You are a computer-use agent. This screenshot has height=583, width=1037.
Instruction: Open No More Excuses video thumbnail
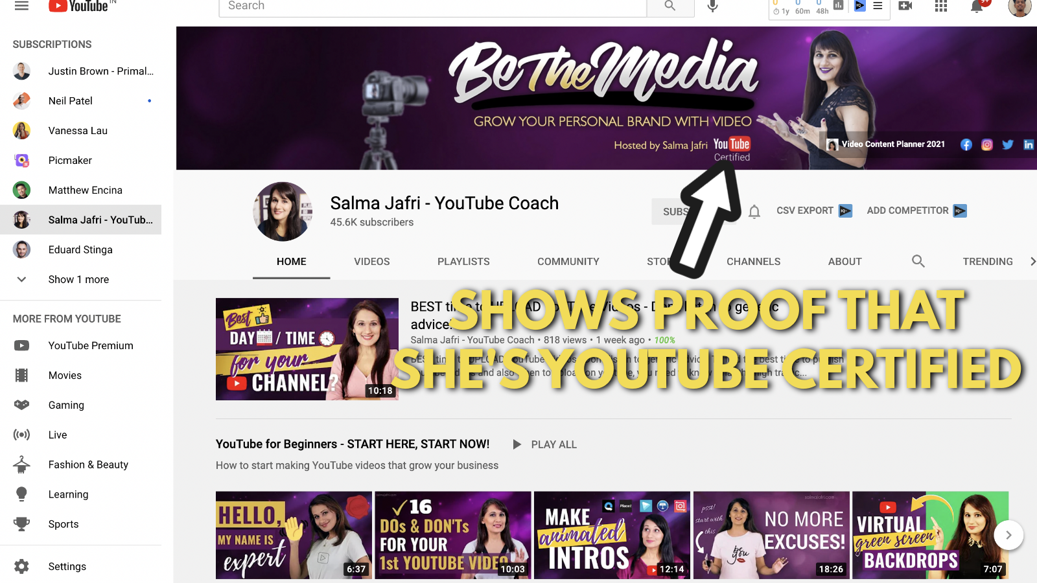tap(771, 535)
